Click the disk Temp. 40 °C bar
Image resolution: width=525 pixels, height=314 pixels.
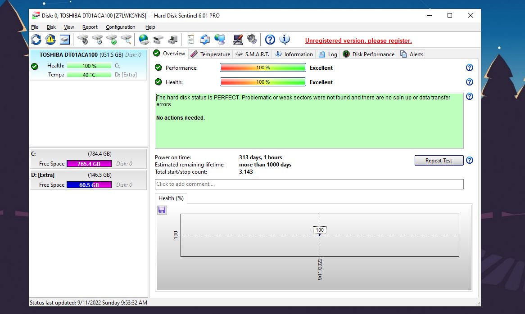coord(89,75)
